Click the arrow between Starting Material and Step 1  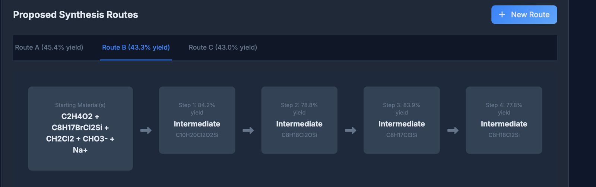146,130
